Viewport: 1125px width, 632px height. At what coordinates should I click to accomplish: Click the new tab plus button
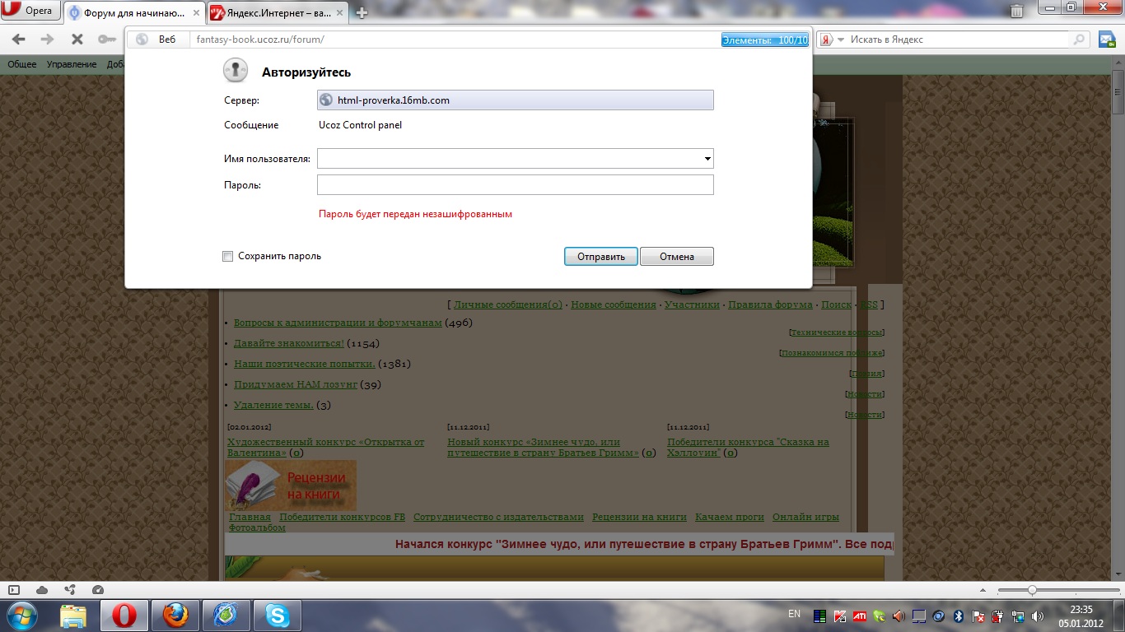pyautogui.click(x=361, y=12)
